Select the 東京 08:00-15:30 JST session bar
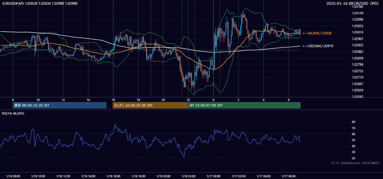The height and width of the screenshot is (179, 383). 59,105
